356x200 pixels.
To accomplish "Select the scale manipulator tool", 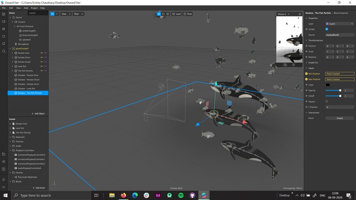I will tap(168, 14).
